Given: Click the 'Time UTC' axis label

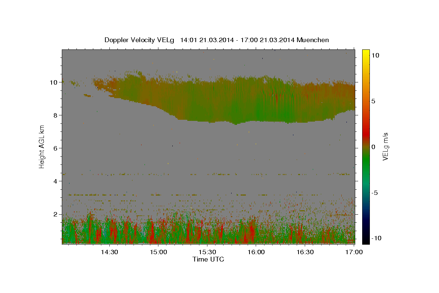Looking at the screenshot, I should click(208, 259).
